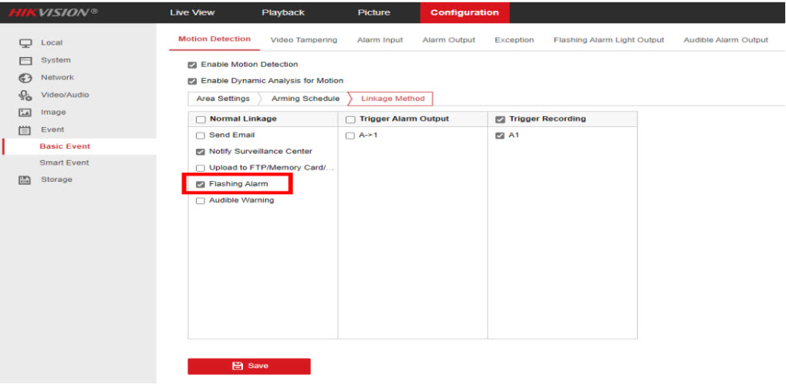Open the Area Settings step

[223, 99]
